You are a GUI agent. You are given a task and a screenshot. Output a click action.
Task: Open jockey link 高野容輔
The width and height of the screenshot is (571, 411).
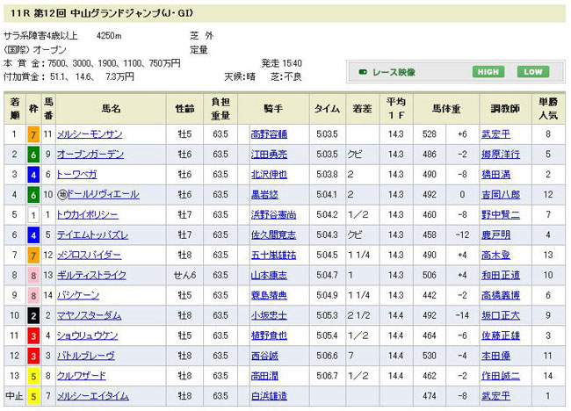pos(269,134)
